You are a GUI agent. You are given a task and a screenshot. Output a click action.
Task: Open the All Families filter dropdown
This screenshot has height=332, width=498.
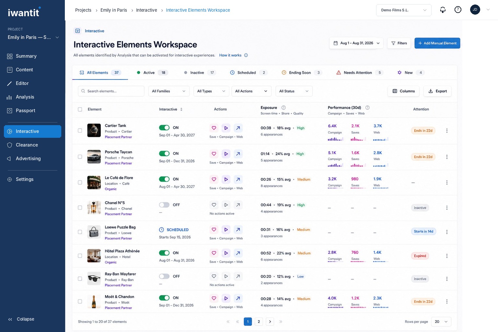tap(169, 91)
